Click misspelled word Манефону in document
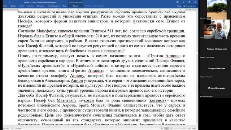231x130 pixels. pos(46,31)
